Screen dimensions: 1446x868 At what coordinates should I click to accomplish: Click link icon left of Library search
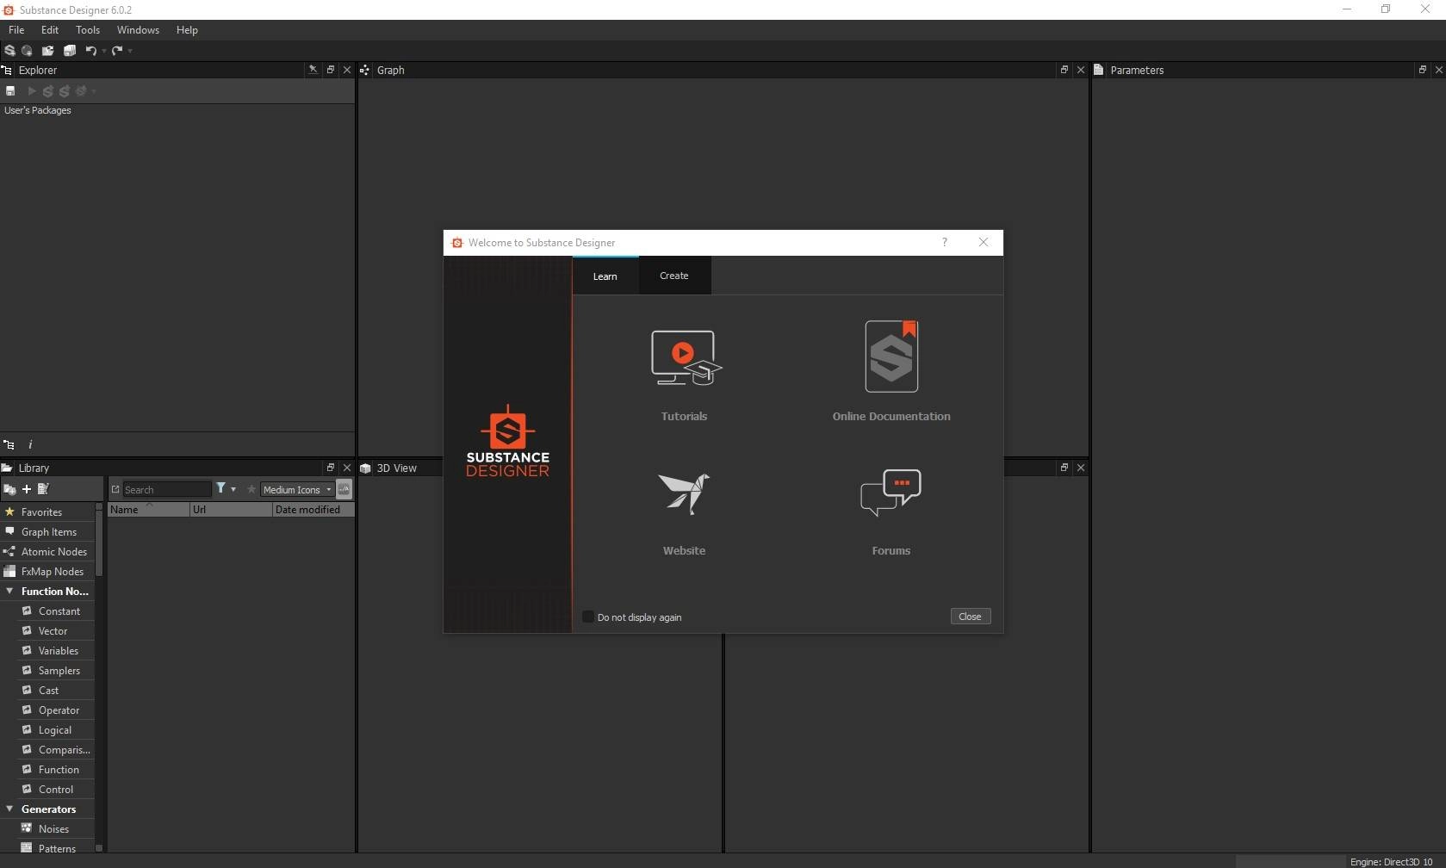tap(115, 489)
